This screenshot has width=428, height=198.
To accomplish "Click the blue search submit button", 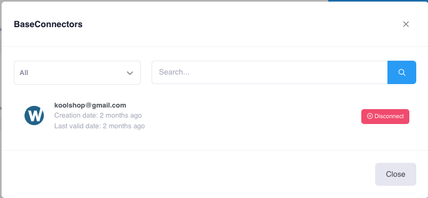I will point(402,72).
